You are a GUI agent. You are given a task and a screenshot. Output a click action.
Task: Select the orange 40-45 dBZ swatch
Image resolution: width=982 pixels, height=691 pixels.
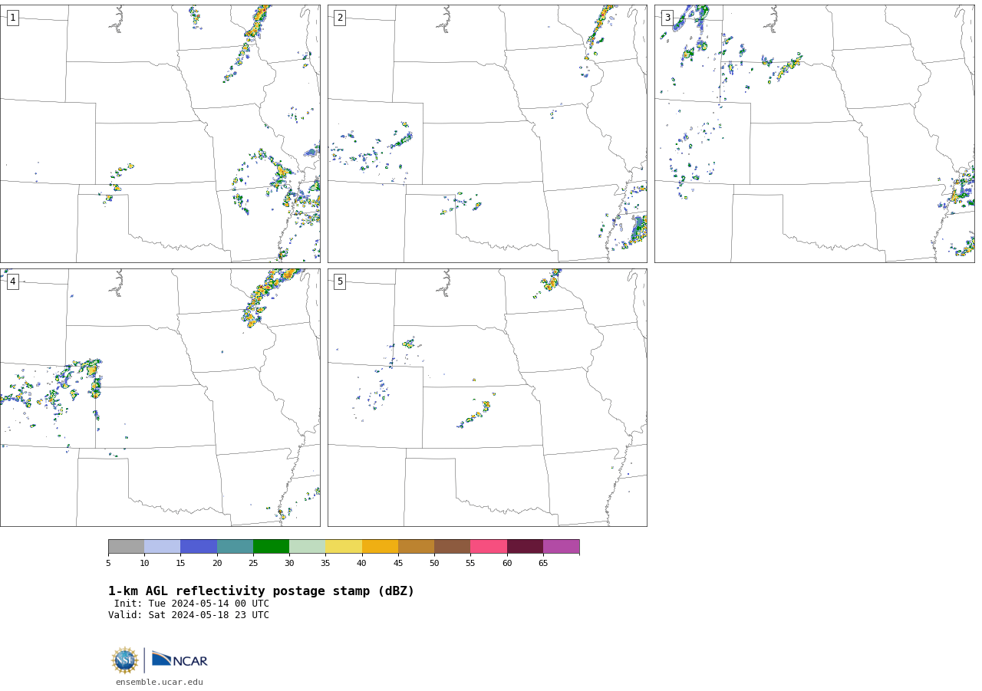(380, 547)
